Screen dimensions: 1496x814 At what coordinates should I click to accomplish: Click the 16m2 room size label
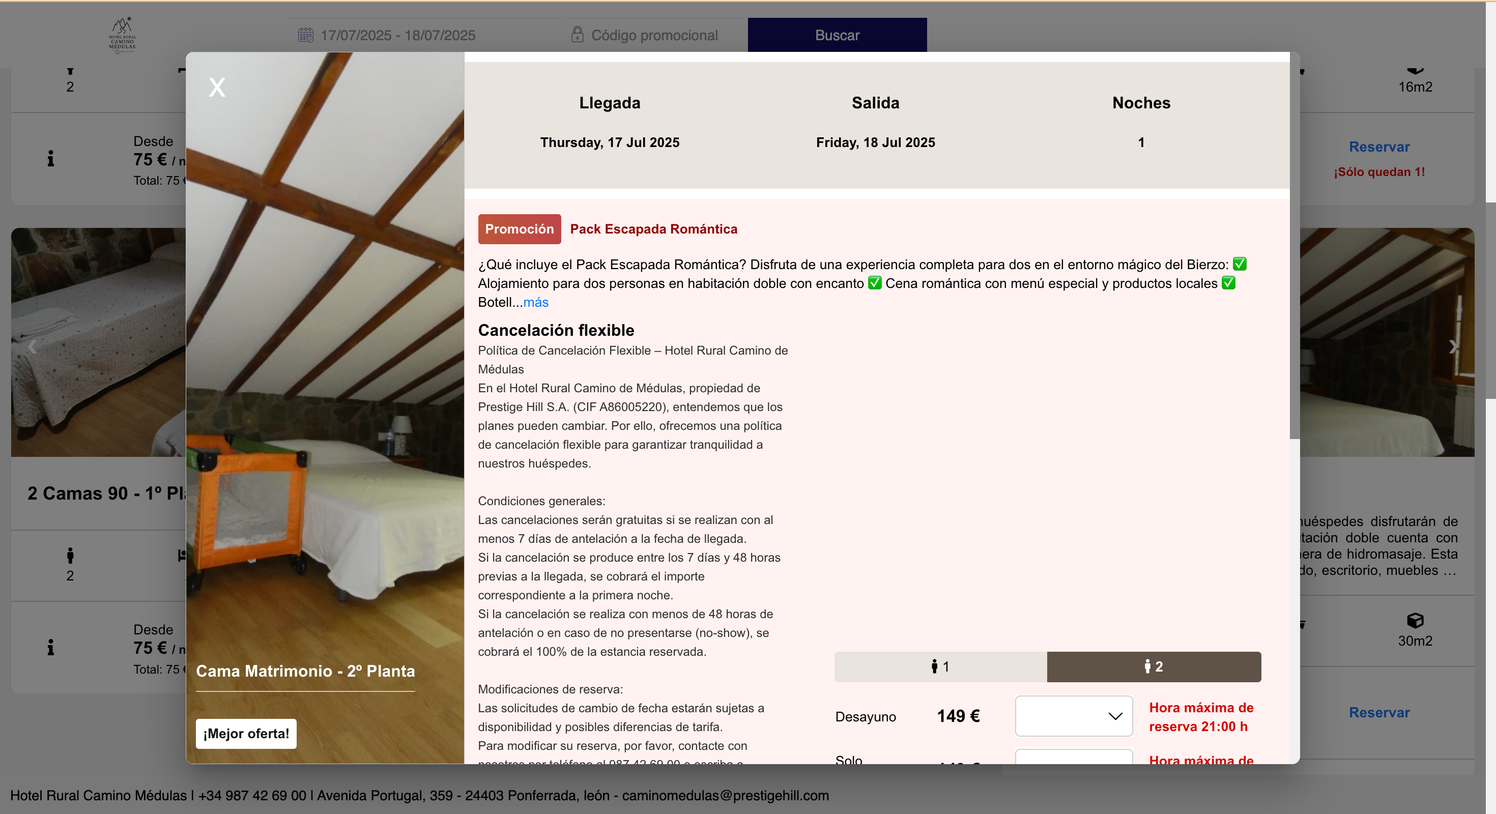pos(1415,87)
